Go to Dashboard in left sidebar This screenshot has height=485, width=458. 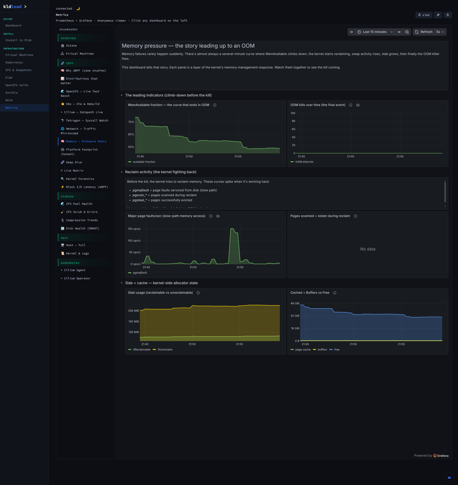tap(24, 26)
